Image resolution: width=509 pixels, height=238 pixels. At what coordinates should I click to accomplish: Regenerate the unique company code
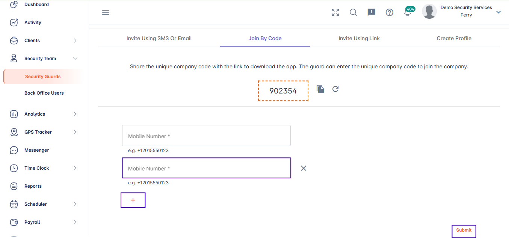[335, 89]
